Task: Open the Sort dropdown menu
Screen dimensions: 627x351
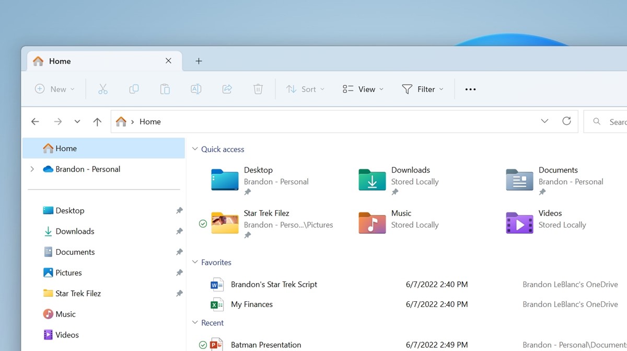Action: pyautogui.click(x=305, y=89)
